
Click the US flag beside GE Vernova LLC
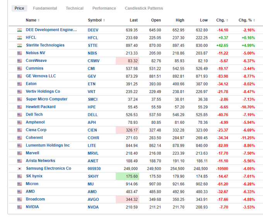pyautogui.click(x=20, y=76)
